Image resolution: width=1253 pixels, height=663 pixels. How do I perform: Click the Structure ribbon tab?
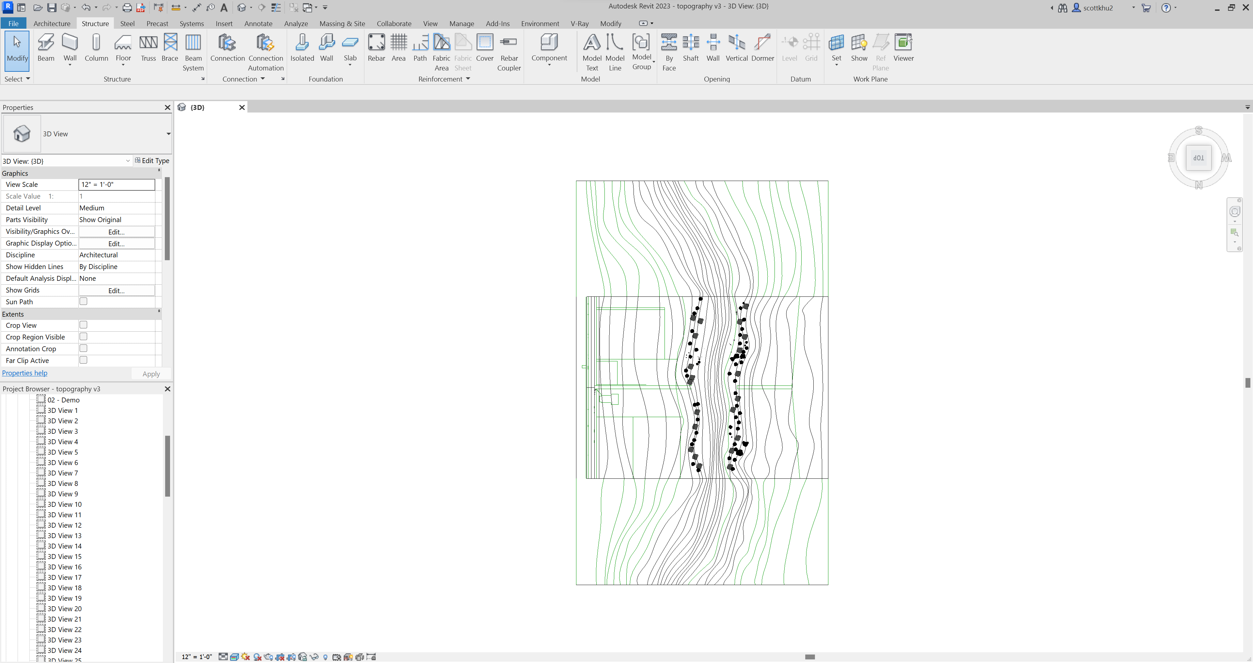coord(94,23)
